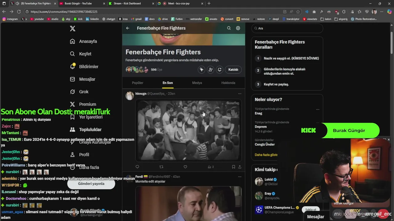394x221 pixels.
Task: Search within the community via magnifier icon
Action: 229,28
